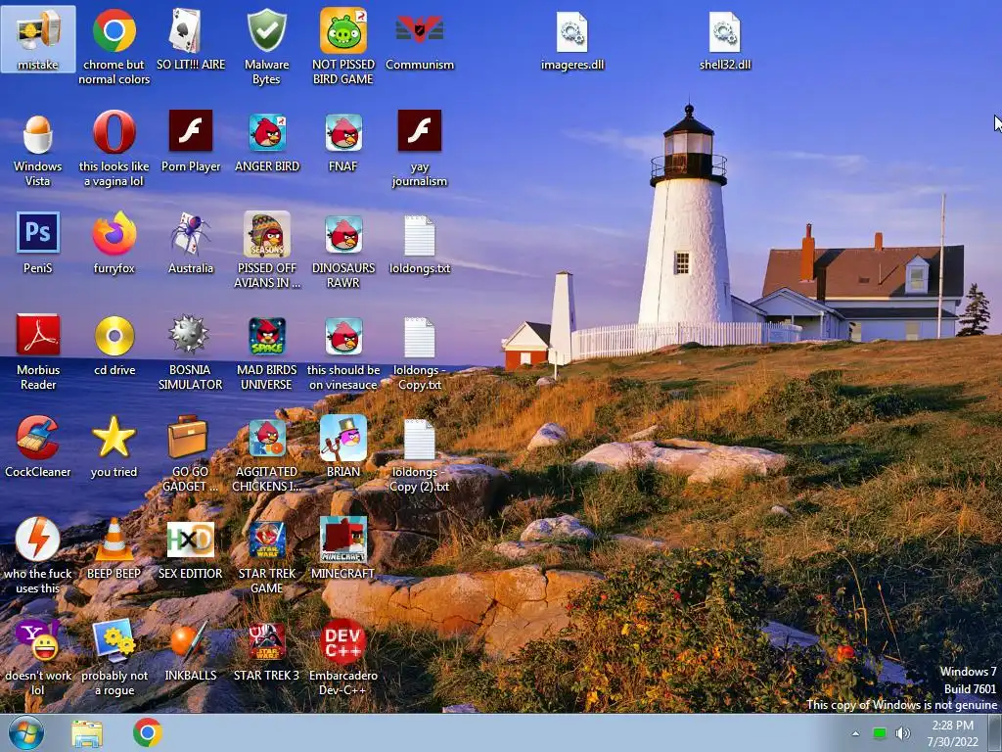Select the 'loldongs - Copy.txt' file
The width and height of the screenshot is (1002, 752).
point(419,353)
